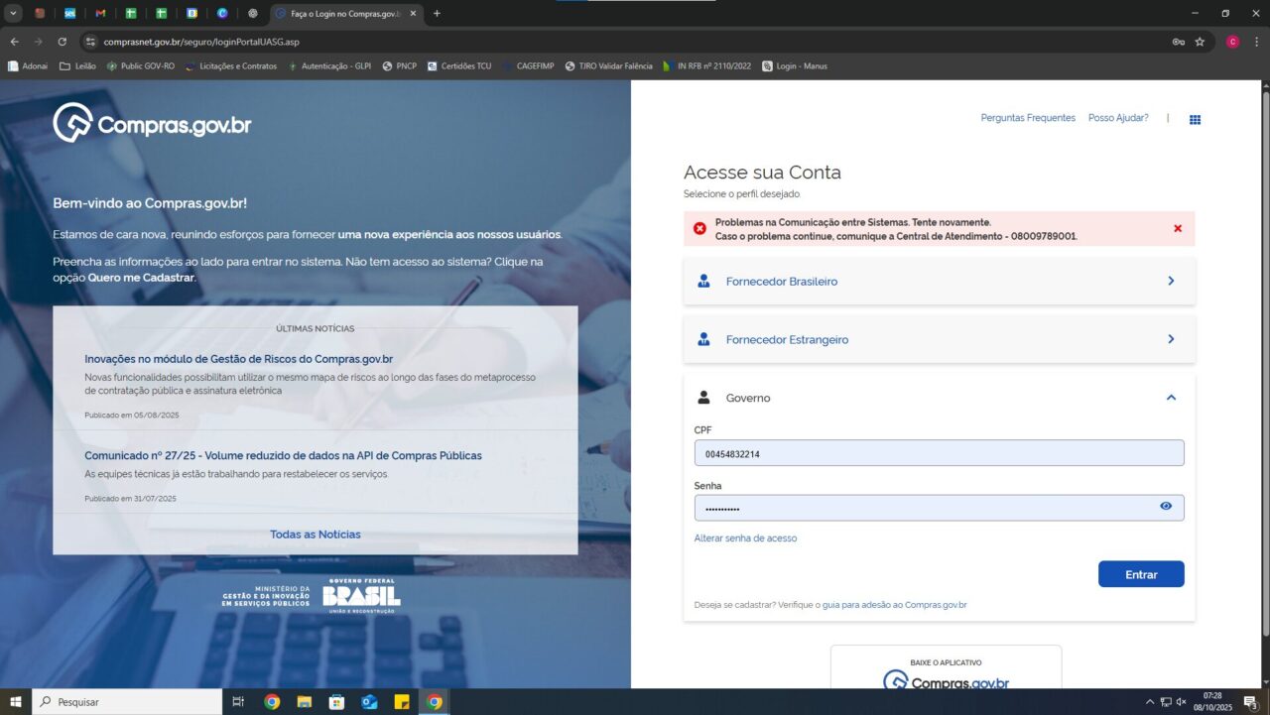The height and width of the screenshot is (715, 1270).
Task: Open the apps grid icon
Action: click(x=1195, y=119)
